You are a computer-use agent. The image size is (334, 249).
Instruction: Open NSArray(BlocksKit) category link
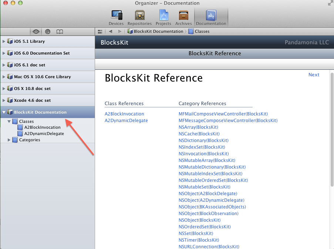[x=198, y=127]
